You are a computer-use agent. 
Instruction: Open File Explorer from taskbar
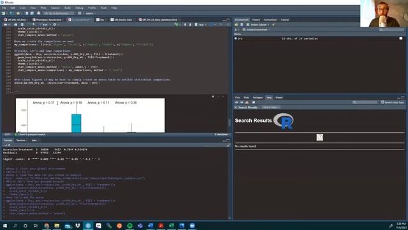pyautogui.click(x=57, y=226)
